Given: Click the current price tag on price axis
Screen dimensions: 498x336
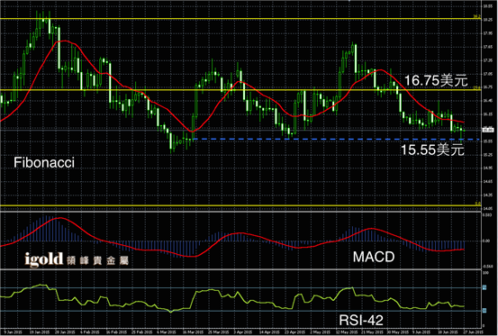Looking at the screenshot, I should coord(488,130).
